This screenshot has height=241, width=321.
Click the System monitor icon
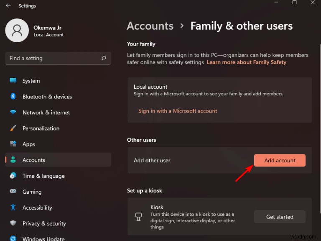coord(13,80)
